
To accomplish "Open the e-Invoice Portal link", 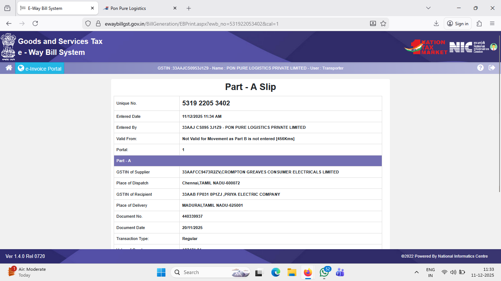I will pos(40,68).
